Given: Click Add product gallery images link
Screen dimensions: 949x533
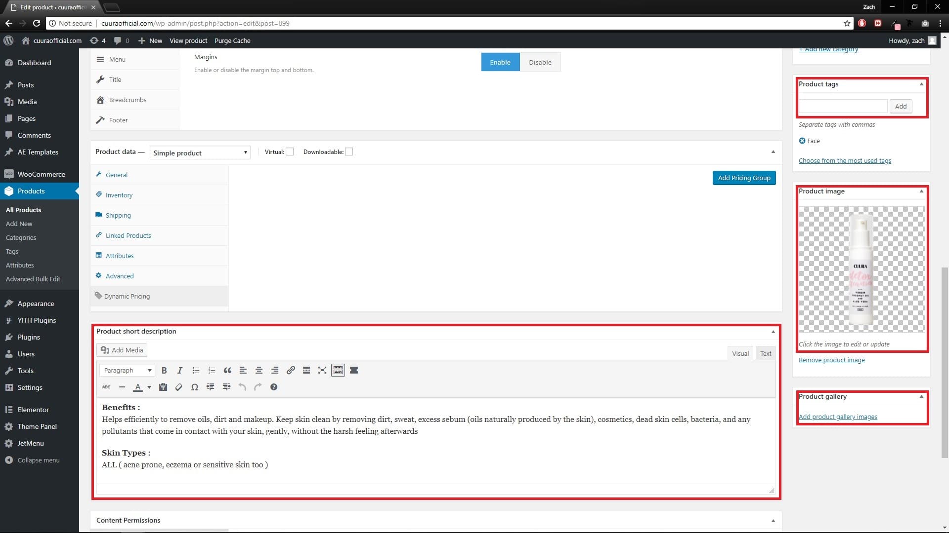Looking at the screenshot, I should [838, 417].
